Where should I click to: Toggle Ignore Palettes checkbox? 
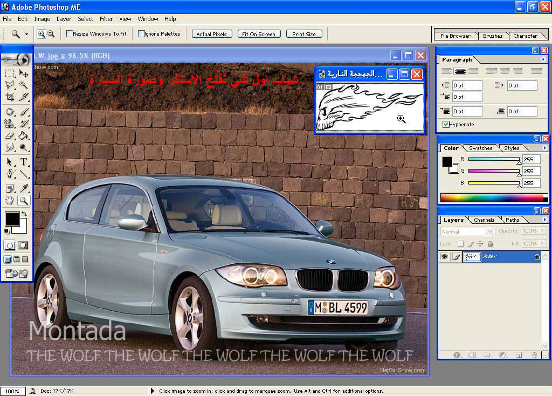(x=142, y=34)
